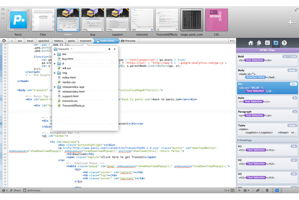Select the Italic HTML clip
Image resolution: width=299 pixels, height=200 pixels.
267,102
